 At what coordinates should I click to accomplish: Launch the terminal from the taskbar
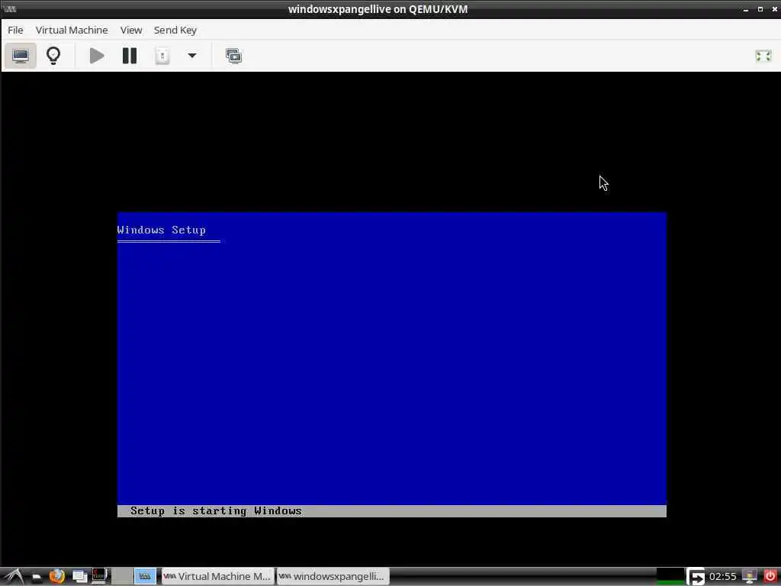point(99,577)
